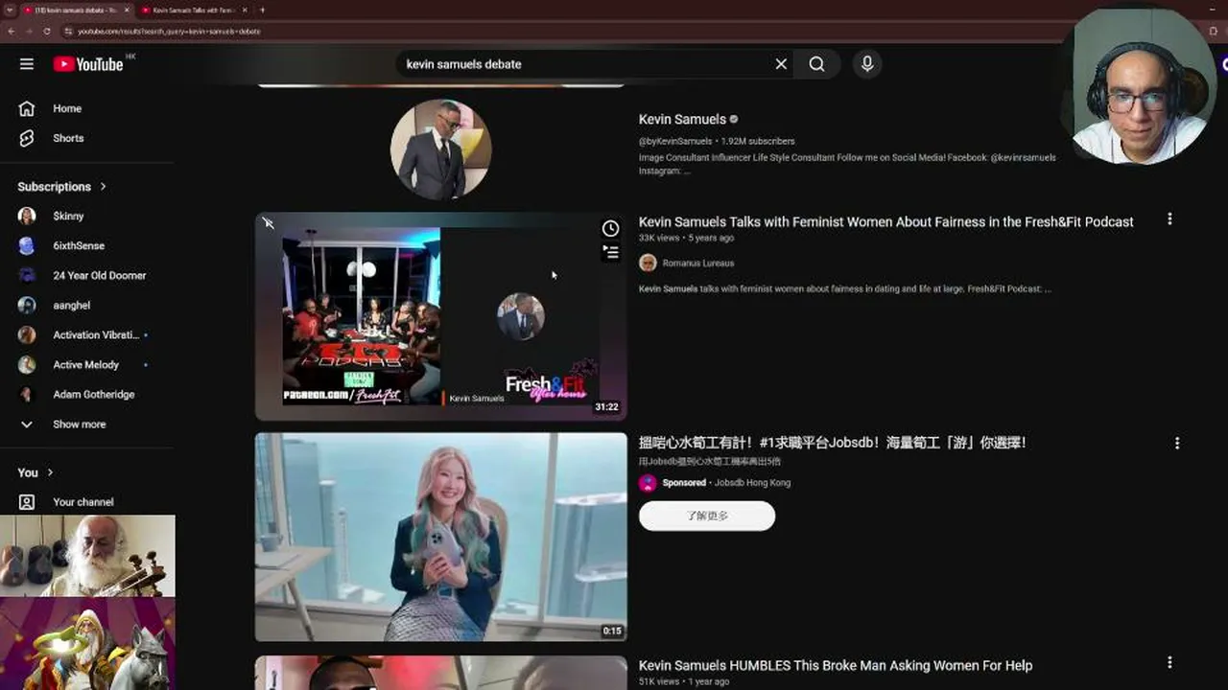Open 6ixthSense subscription channel name
1228x690 pixels.
click(x=79, y=245)
